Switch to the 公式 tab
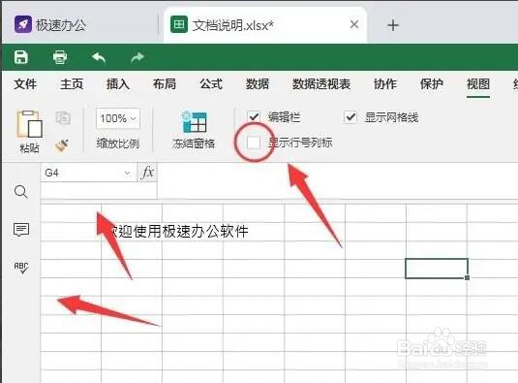 pyautogui.click(x=211, y=84)
